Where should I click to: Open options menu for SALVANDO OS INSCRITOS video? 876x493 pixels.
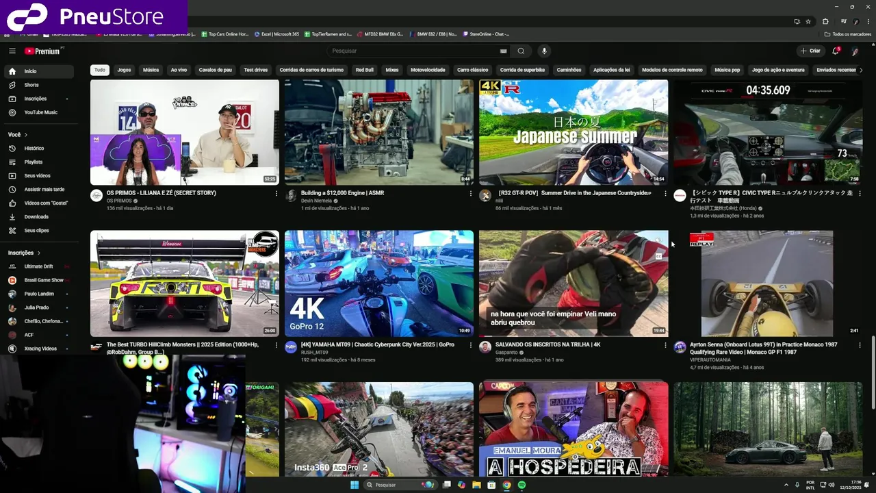click(665, 345)
